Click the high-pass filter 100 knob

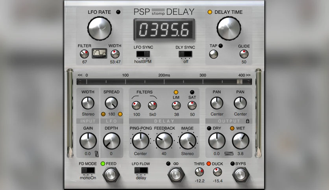pyautogui.click(x=136, y=106)
